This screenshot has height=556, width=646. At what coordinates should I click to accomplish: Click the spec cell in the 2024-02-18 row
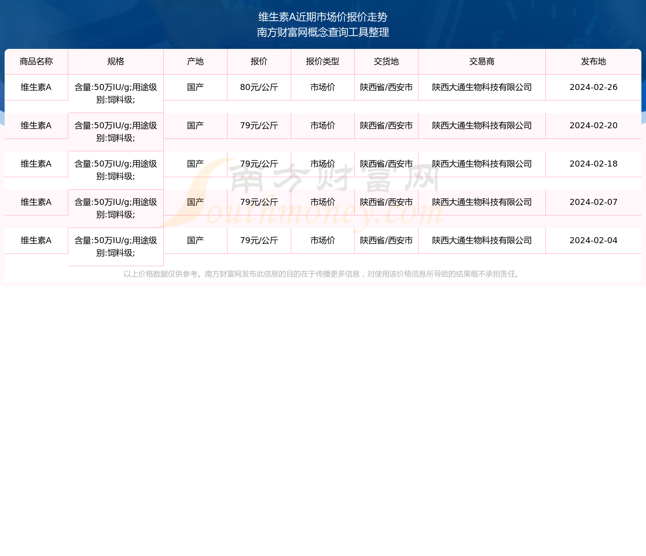(116, 170)
